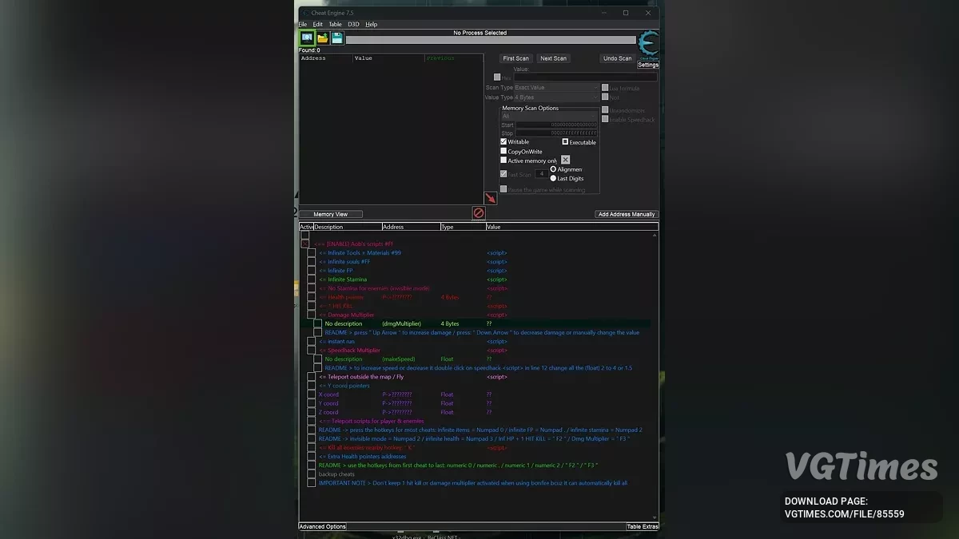
Task: Click the First Scan button
Action: 516,58
